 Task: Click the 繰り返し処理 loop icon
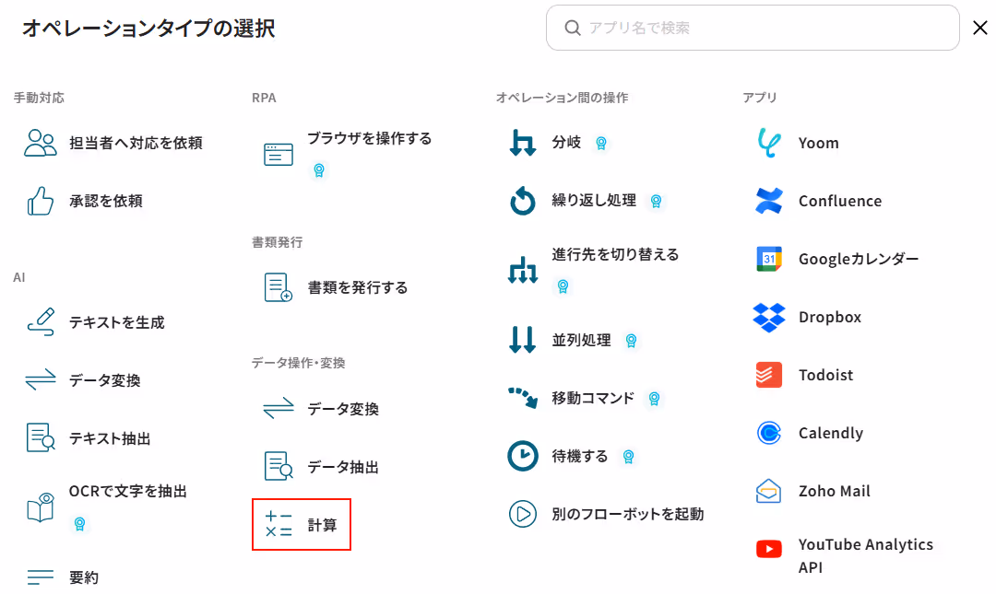tap(523, 201)
